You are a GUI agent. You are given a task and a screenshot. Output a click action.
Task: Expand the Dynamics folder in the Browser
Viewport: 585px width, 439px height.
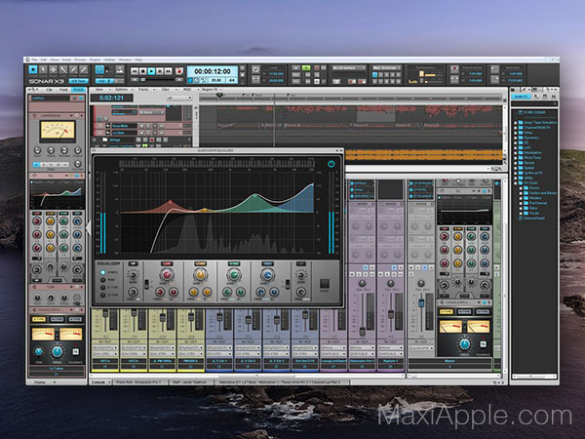click(516, 138)
